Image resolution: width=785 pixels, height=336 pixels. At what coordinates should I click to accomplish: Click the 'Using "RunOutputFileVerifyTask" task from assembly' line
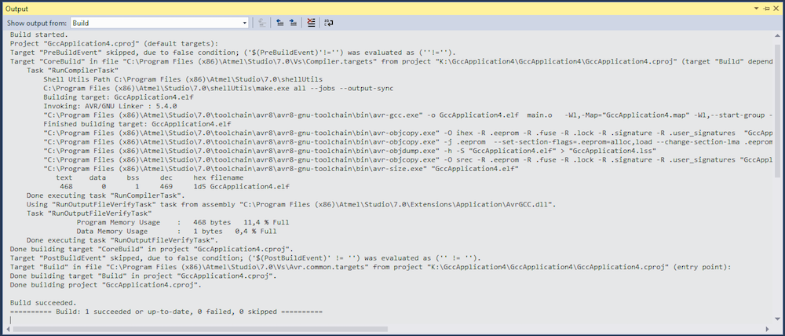291,204
